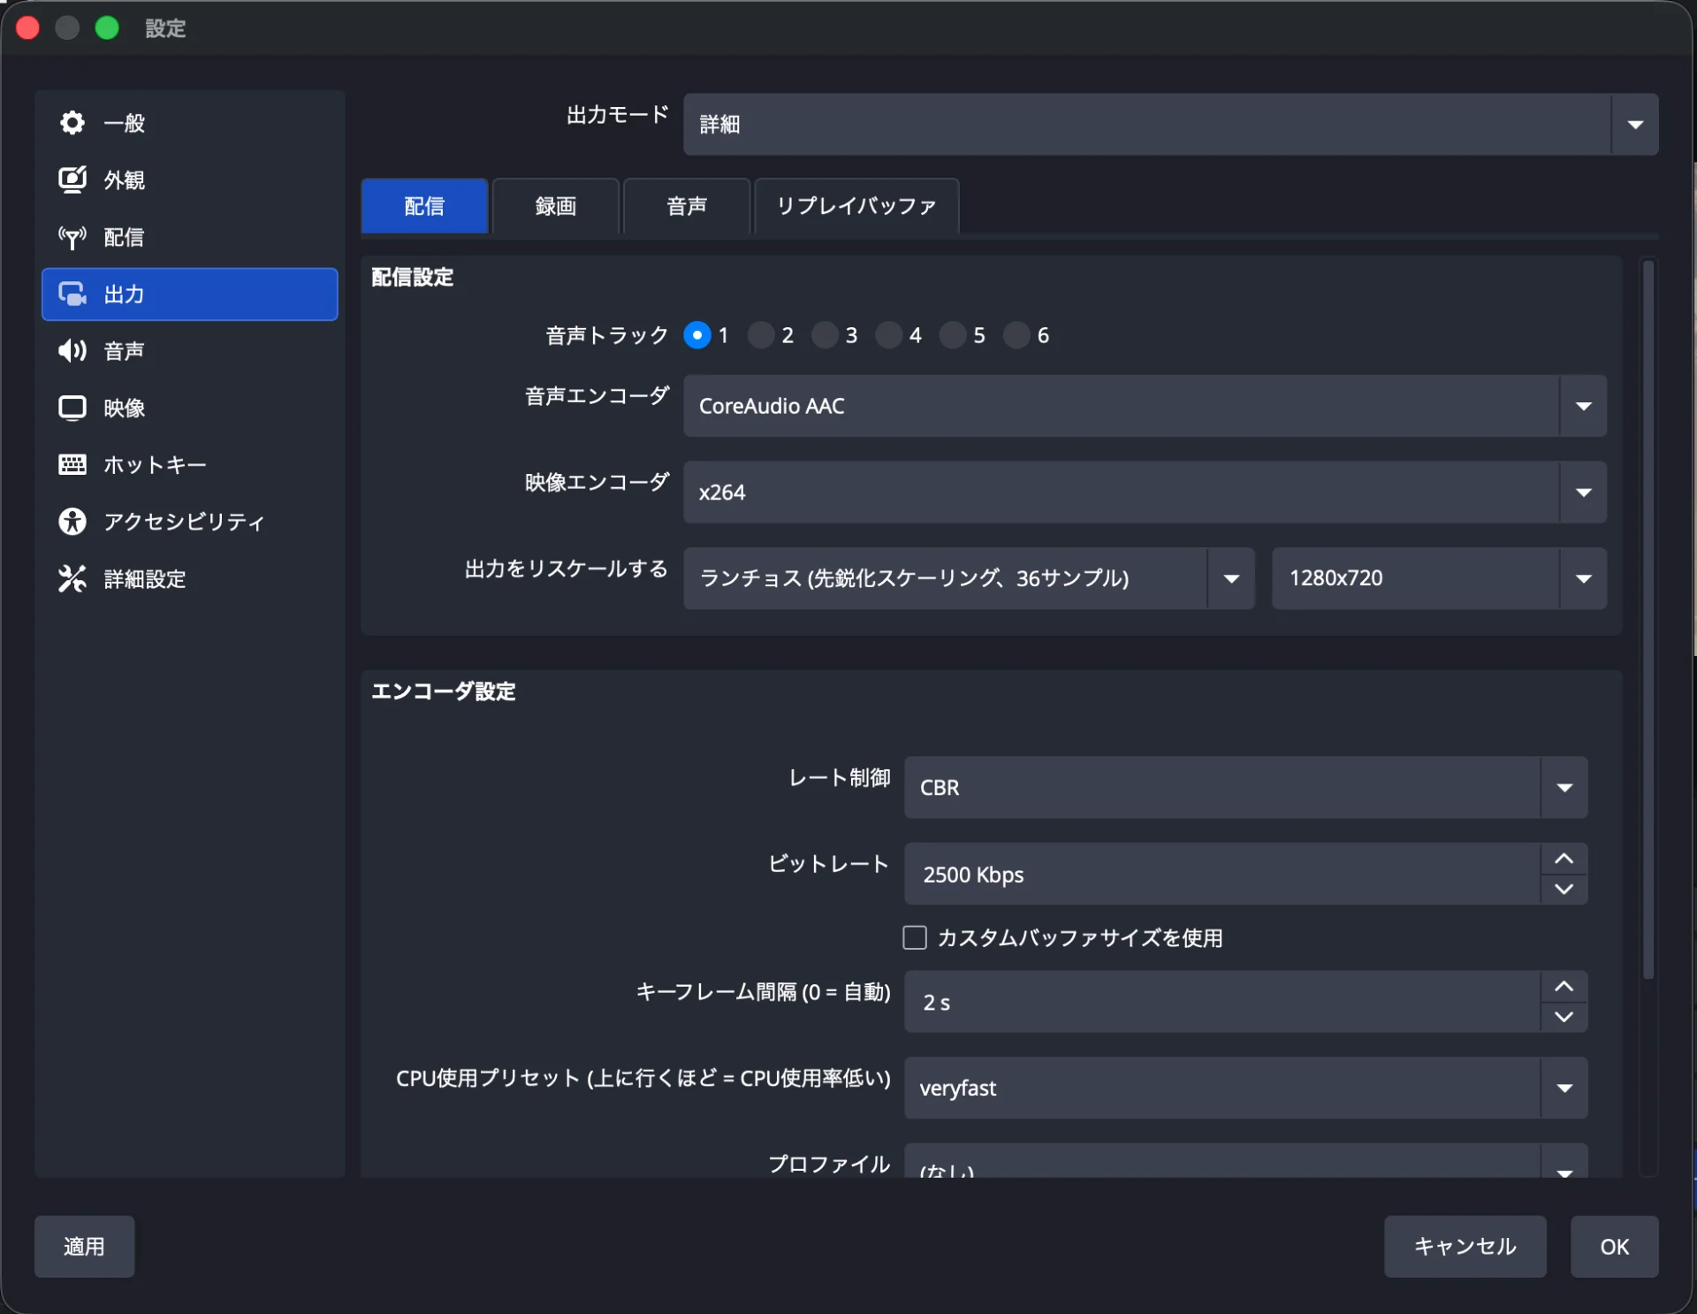Image resolution: width=1697 pixels, height=1314 pixels.
Task: Switch to the リプレイバッファ tab
Action: pos(856,206)
